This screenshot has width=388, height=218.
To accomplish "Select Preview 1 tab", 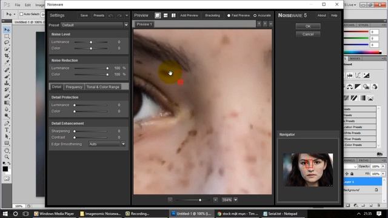I will (x=144, y=24).
